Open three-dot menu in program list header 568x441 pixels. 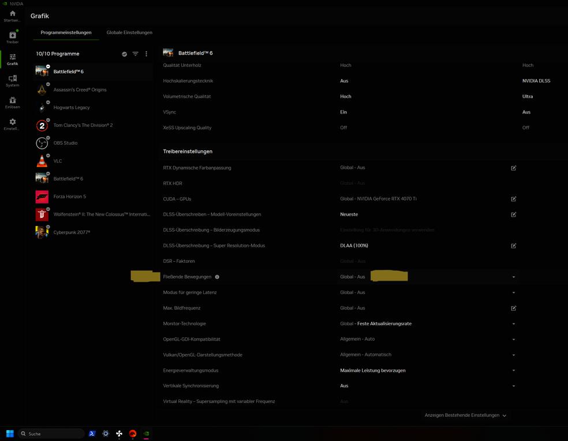[146, 54]
